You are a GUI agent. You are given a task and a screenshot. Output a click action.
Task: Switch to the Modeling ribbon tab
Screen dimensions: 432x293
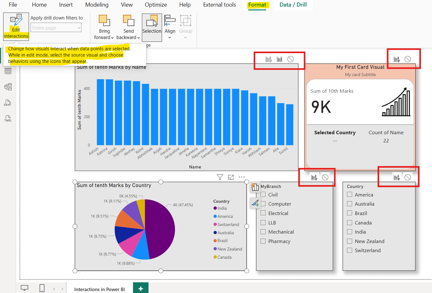97,5
